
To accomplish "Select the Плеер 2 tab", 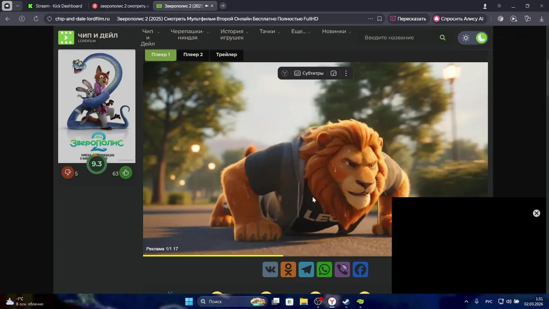I will pyautogui.click(x=193, y=55).
